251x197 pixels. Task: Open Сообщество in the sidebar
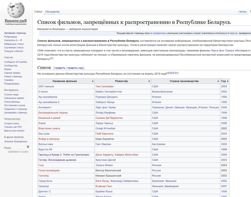click(11, 65)
